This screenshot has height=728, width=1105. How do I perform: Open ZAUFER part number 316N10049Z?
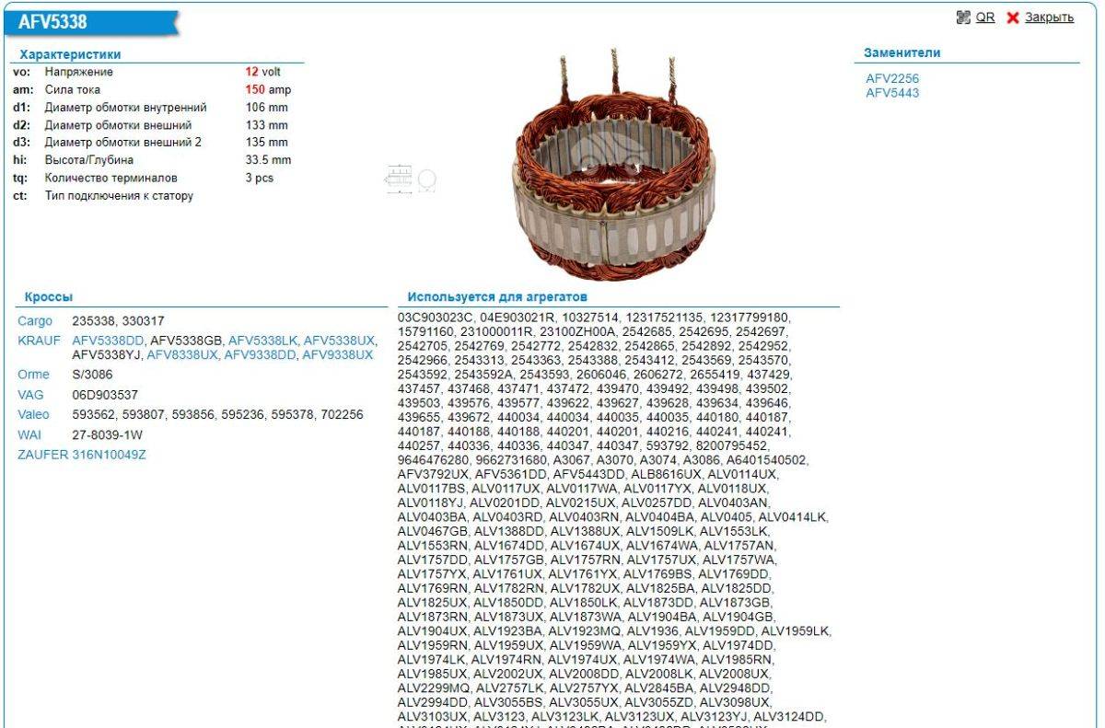click(110, 455)
